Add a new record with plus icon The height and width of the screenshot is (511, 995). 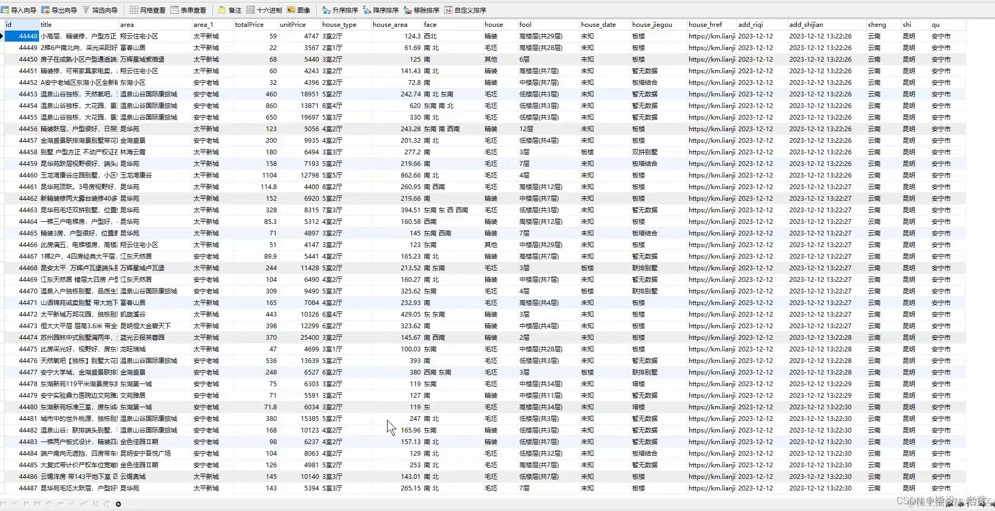(49, 504)
